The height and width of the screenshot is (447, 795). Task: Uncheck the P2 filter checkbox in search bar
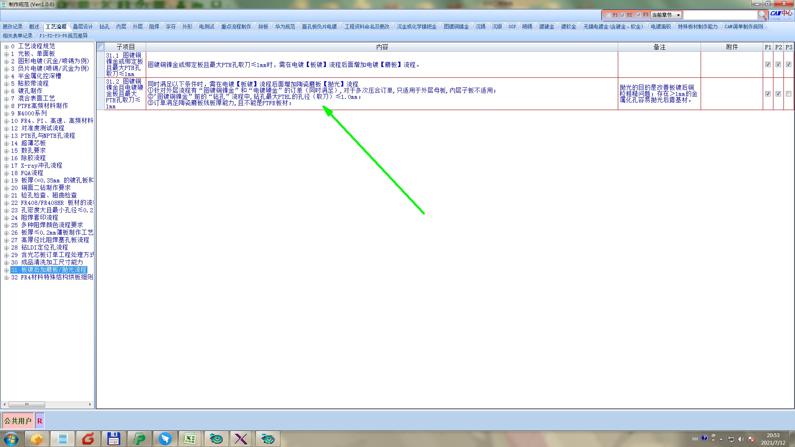[x=622, y=15]
